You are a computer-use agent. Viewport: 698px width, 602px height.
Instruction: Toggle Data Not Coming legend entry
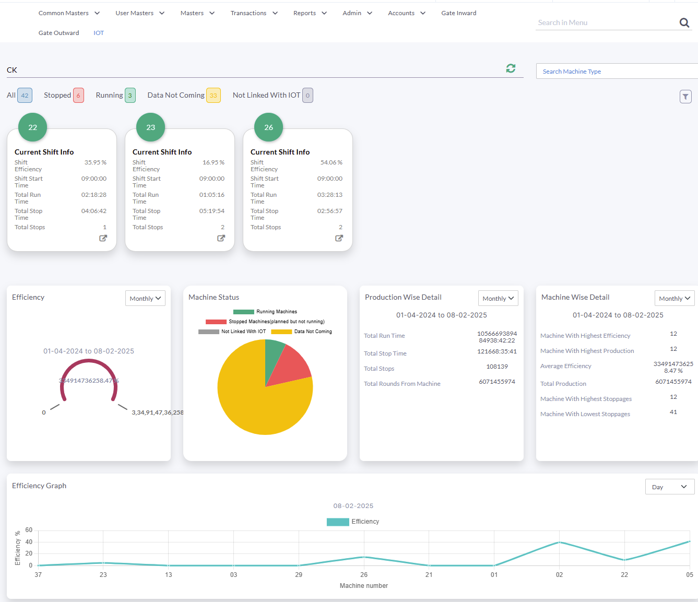(x=302, y=332)
